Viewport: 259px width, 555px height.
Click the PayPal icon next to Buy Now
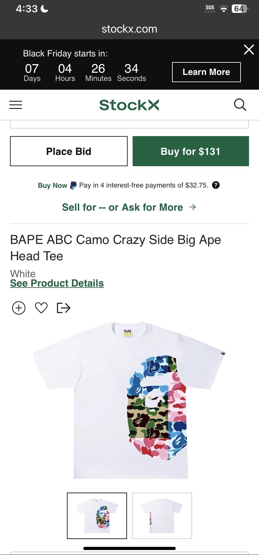click(x=73, y=185)
